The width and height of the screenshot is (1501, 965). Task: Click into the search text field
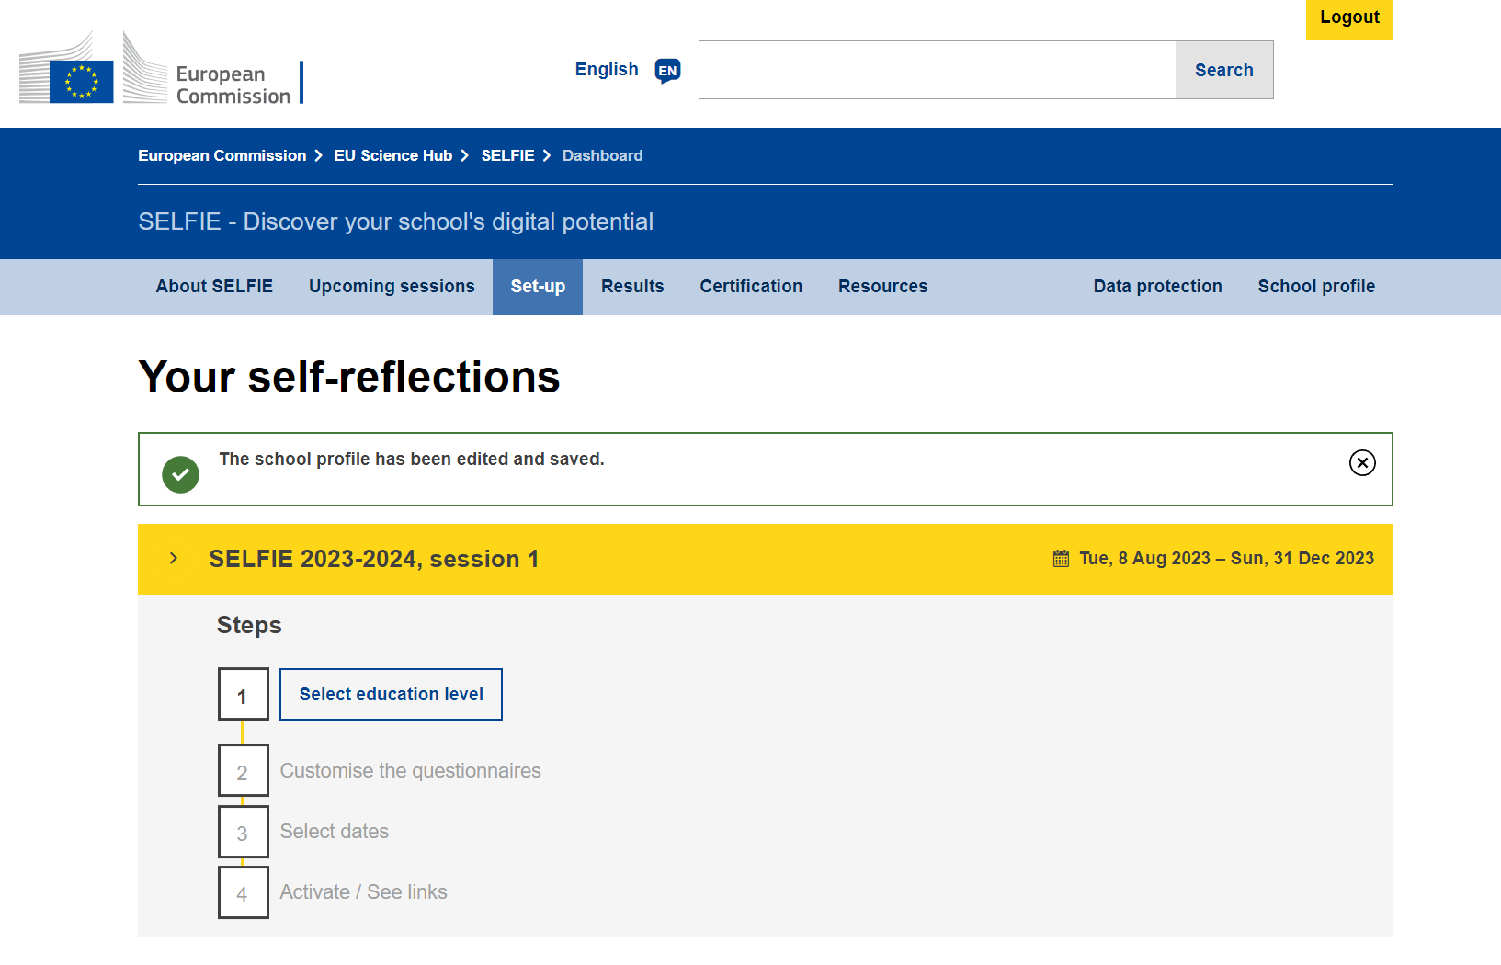pos(937,70)
